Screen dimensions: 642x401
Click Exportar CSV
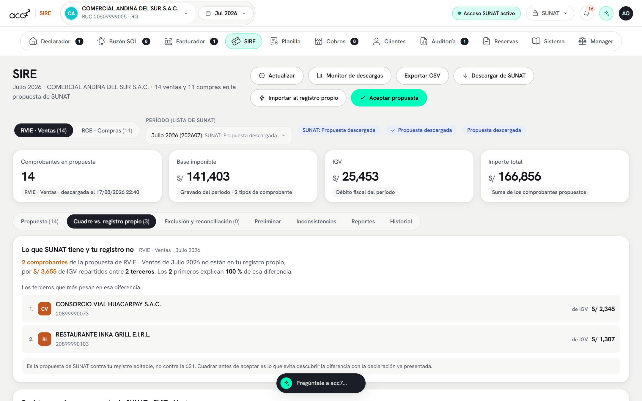pyautogui.click(x=422, y=76)
